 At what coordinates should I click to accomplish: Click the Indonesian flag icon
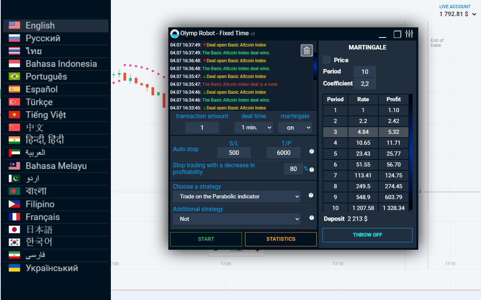[14, 64]
